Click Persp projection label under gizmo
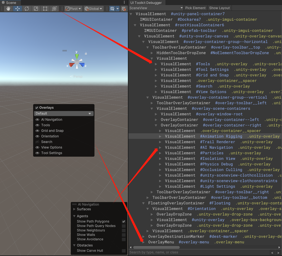The height and width of the screenshot is (256, 282). click(x=76, y=77)
